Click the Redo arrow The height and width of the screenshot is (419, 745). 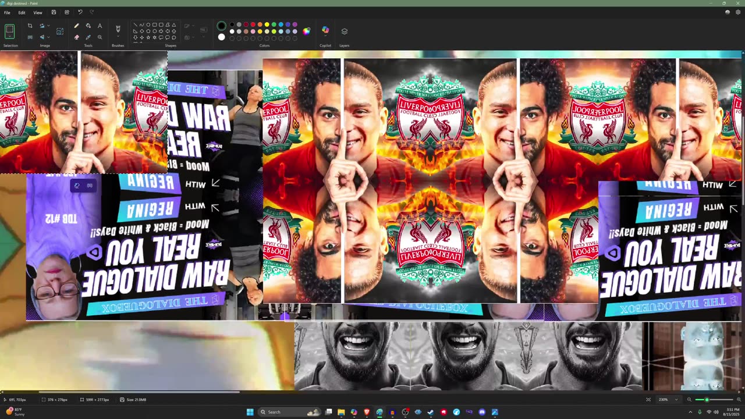[x=91, y=12]
